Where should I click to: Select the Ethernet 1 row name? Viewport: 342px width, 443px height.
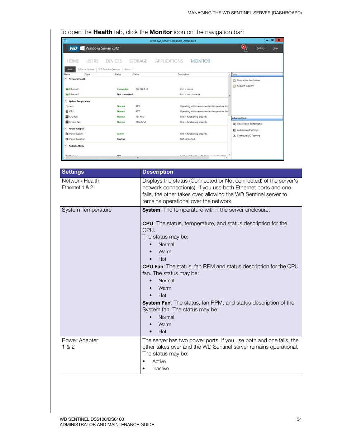click(74, 89)
